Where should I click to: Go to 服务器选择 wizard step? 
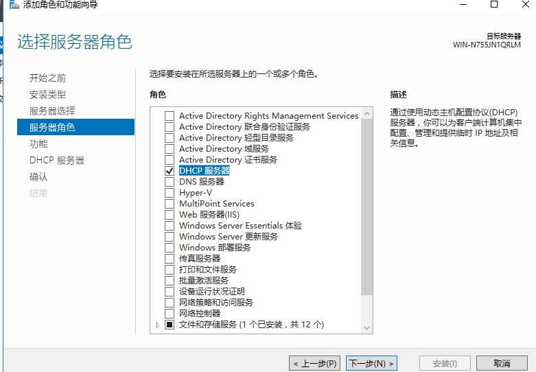pyautogui.click(x=52, y=111)
